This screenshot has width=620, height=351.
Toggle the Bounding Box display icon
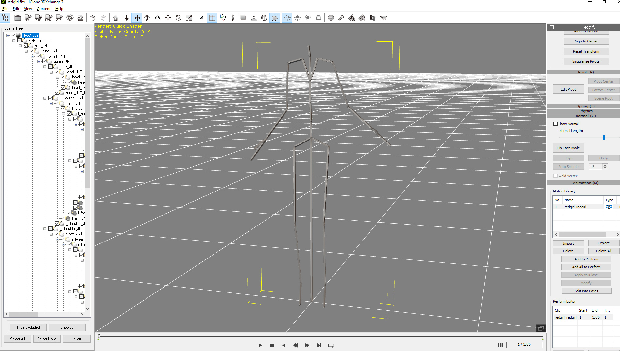click(x=275, y=18)
